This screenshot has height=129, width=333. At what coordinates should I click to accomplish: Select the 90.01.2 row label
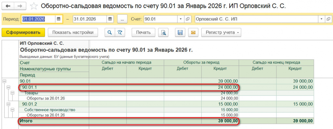pyautogui.click(x=30, y=104)
